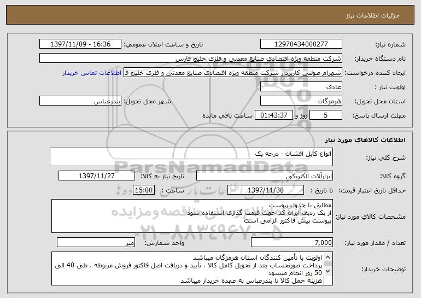
Task: Select the unit of measure field متر
Action: (x=96, y=242)
